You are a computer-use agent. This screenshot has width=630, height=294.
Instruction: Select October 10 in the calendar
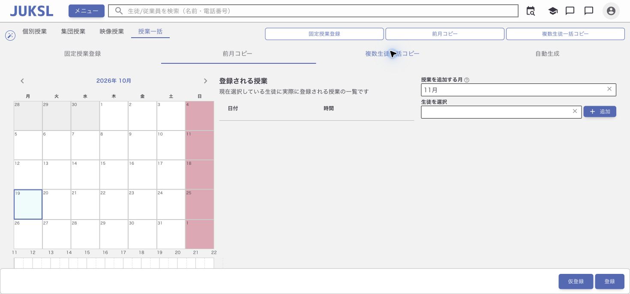pyautogui.click(x=171, y=146)
